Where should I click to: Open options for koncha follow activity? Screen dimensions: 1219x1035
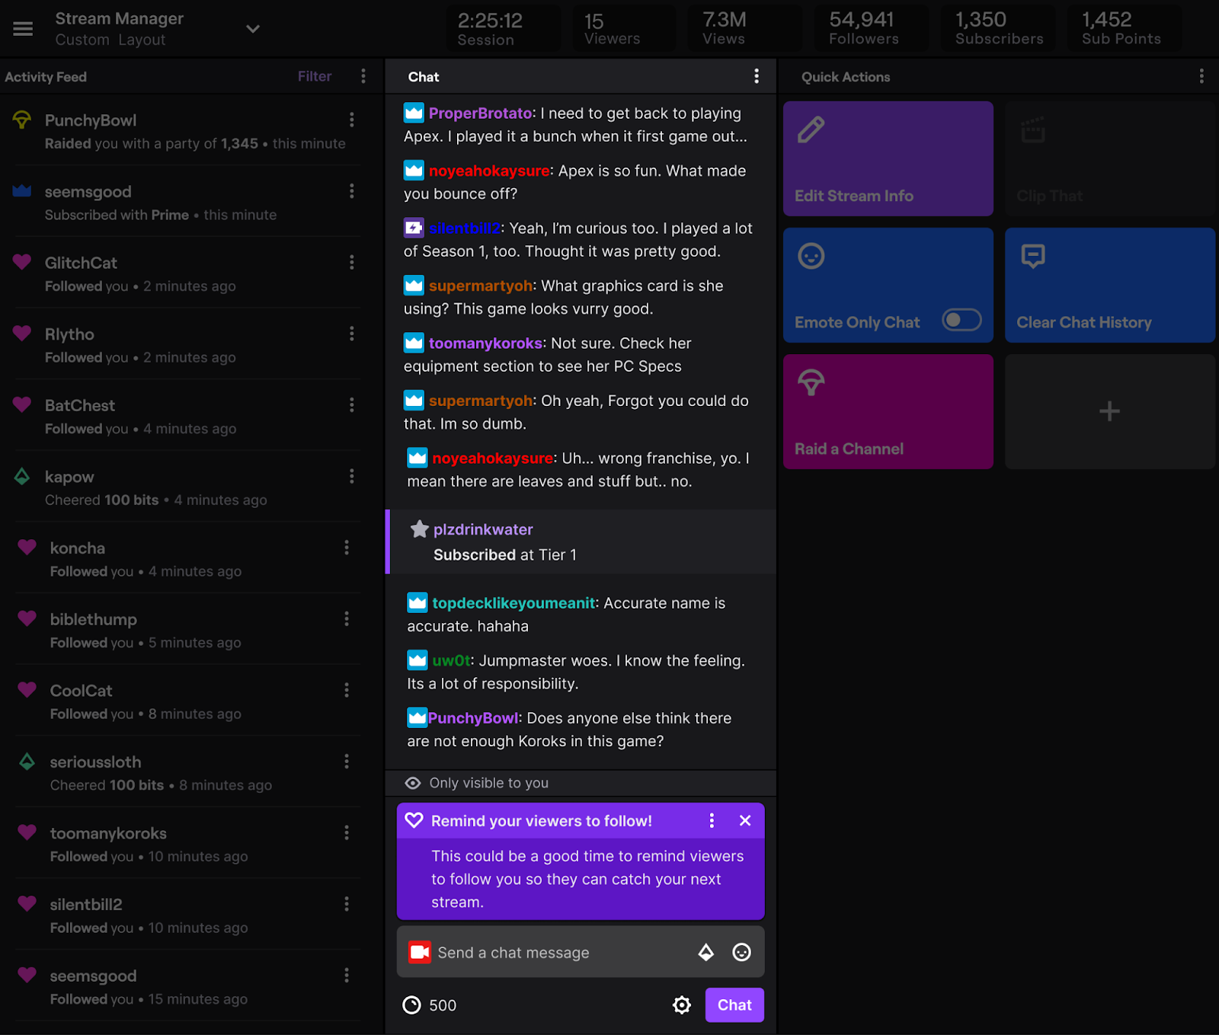pyautogui.click(x=347, y=548)
